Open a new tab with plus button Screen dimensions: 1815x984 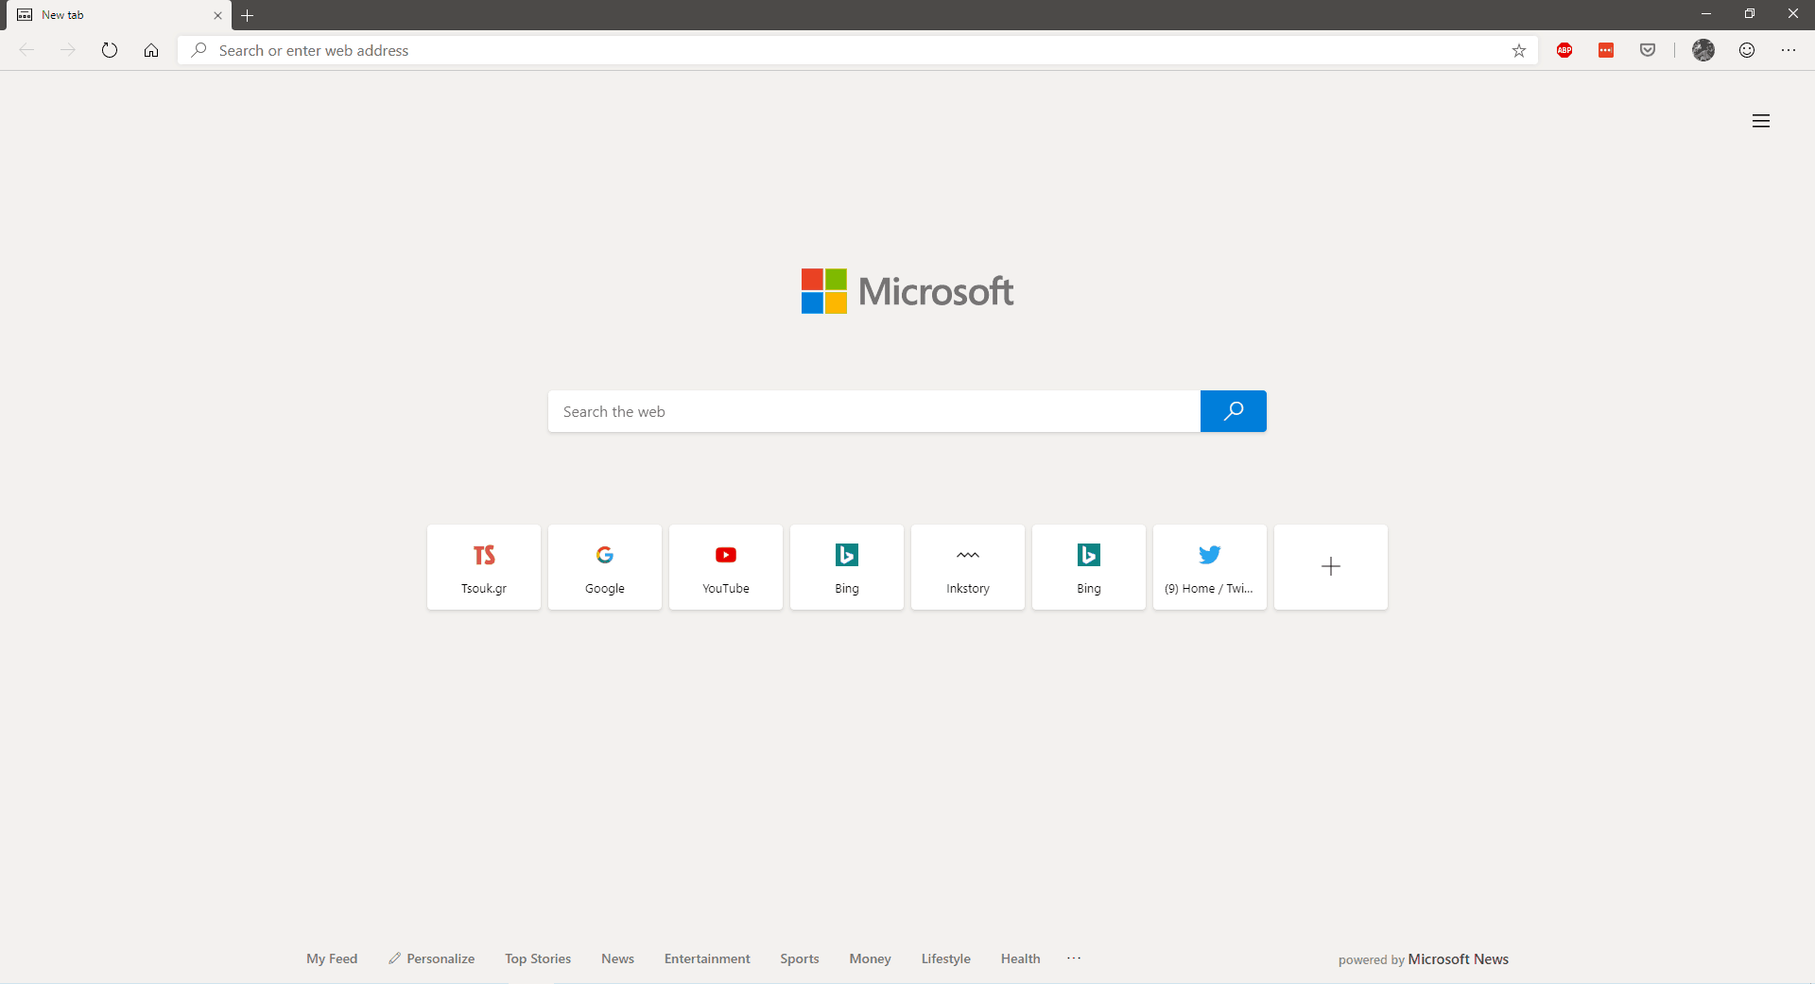pos(248,15)
